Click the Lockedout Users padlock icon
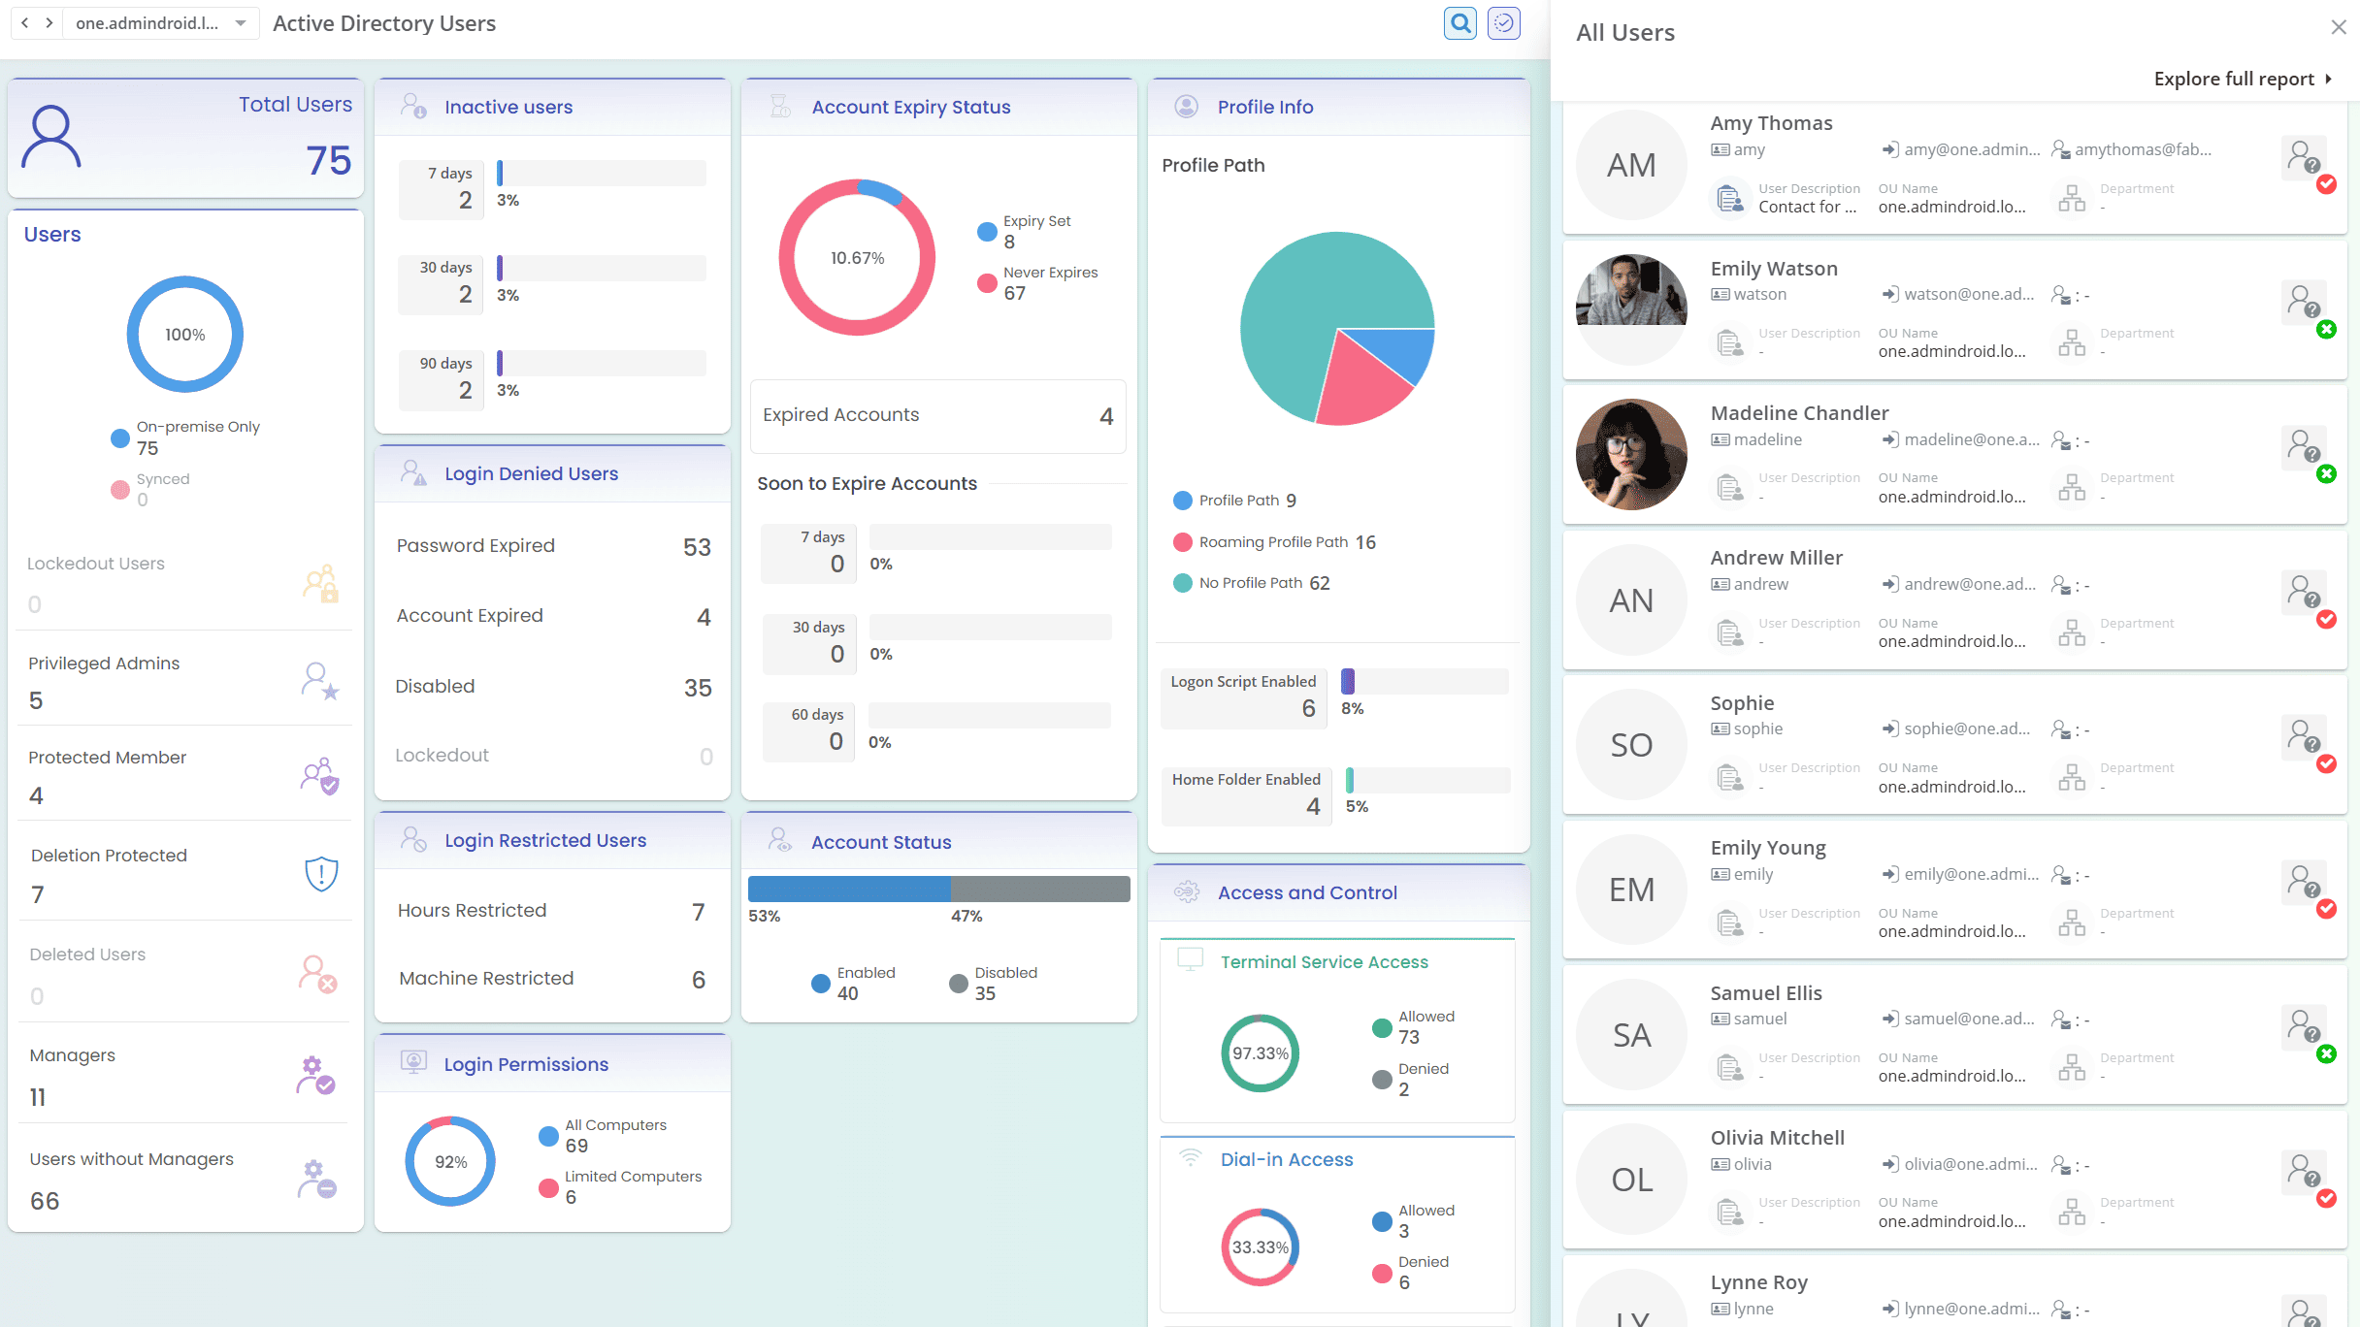This screenshot has height=1327, width=2360. pyautogui.click(x=320, y=583)
